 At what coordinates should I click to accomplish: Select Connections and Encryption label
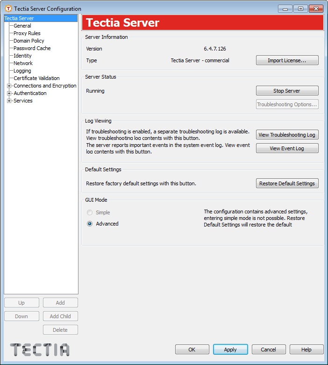tap(45, 86)
